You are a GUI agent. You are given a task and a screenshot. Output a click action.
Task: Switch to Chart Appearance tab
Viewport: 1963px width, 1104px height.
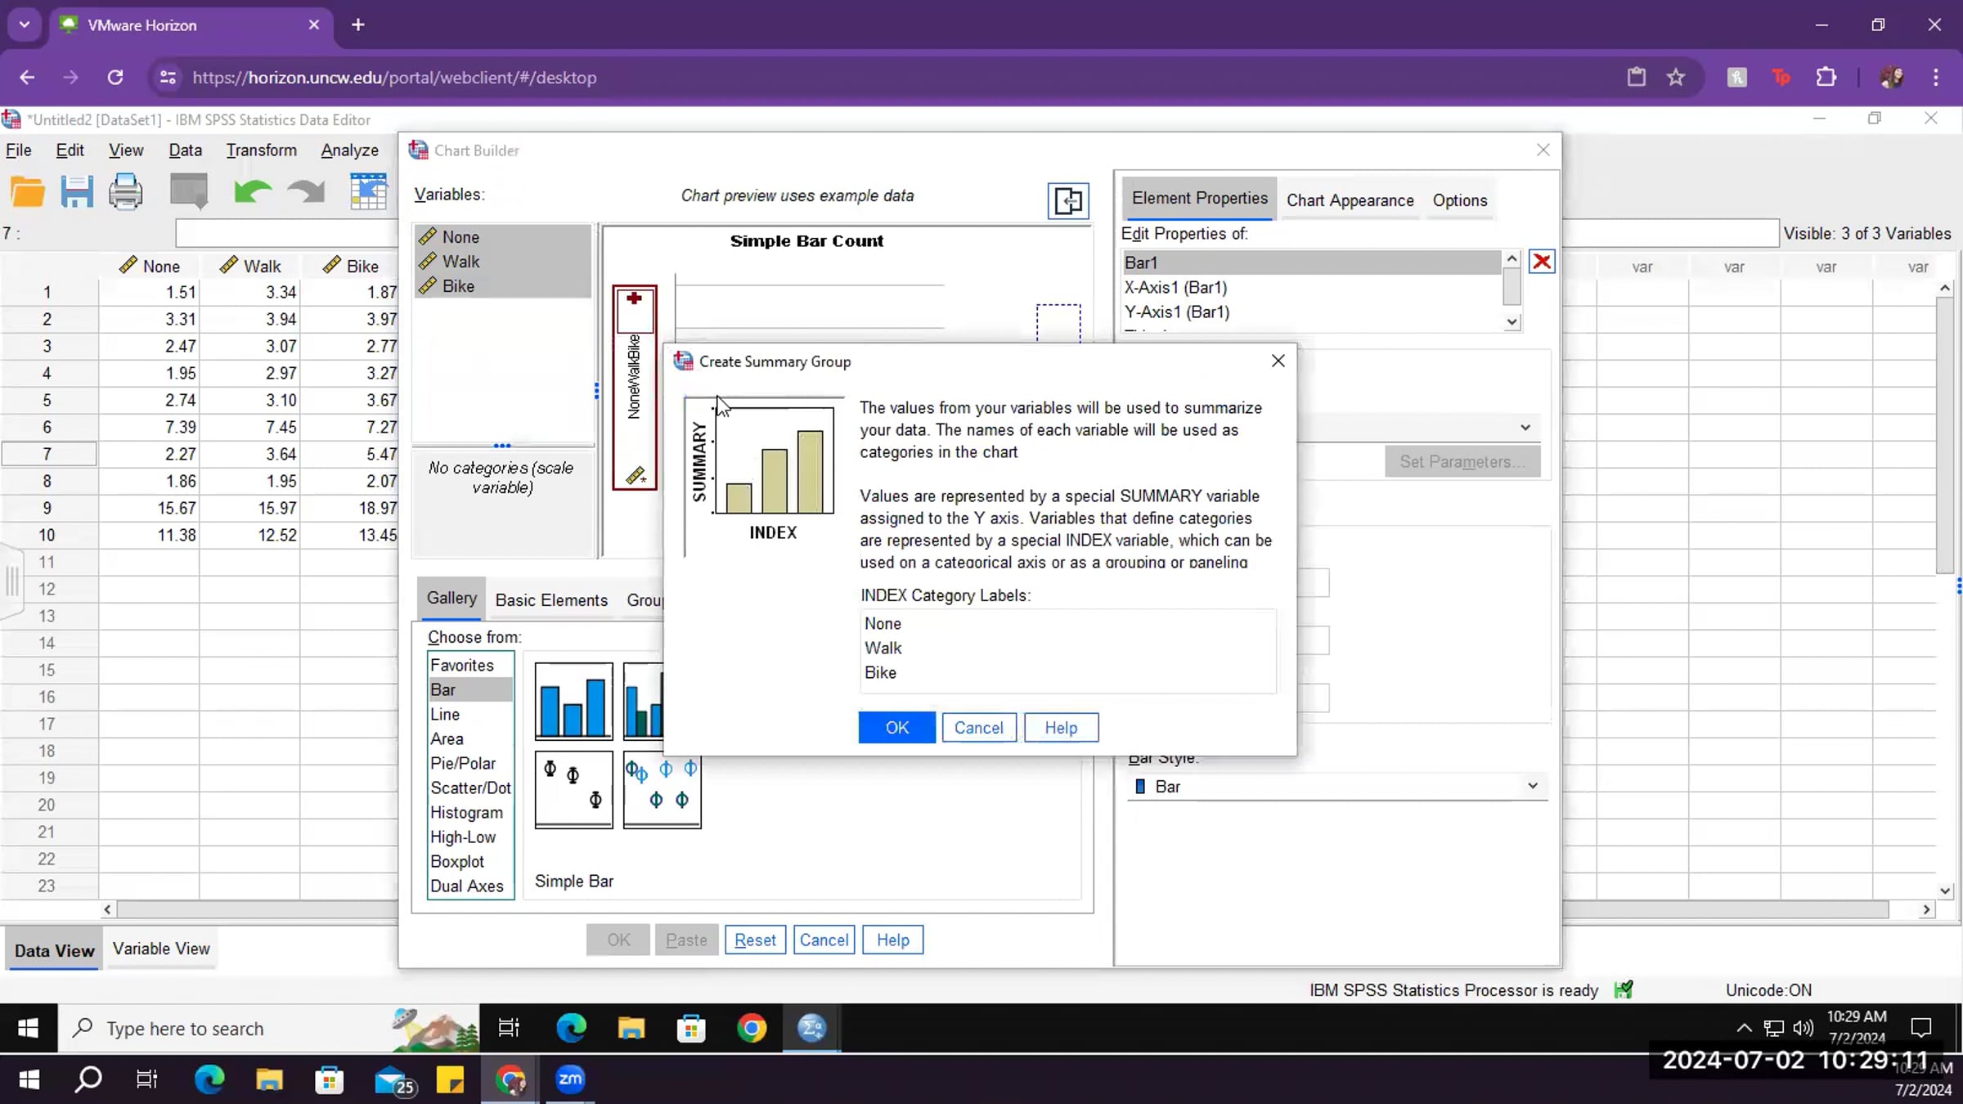click(1350, 200)
